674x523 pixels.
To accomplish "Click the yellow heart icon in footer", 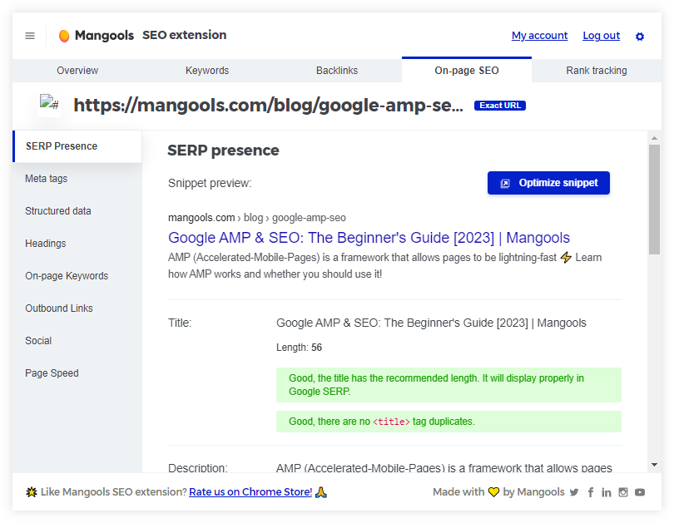I will [x=493, y=492].
